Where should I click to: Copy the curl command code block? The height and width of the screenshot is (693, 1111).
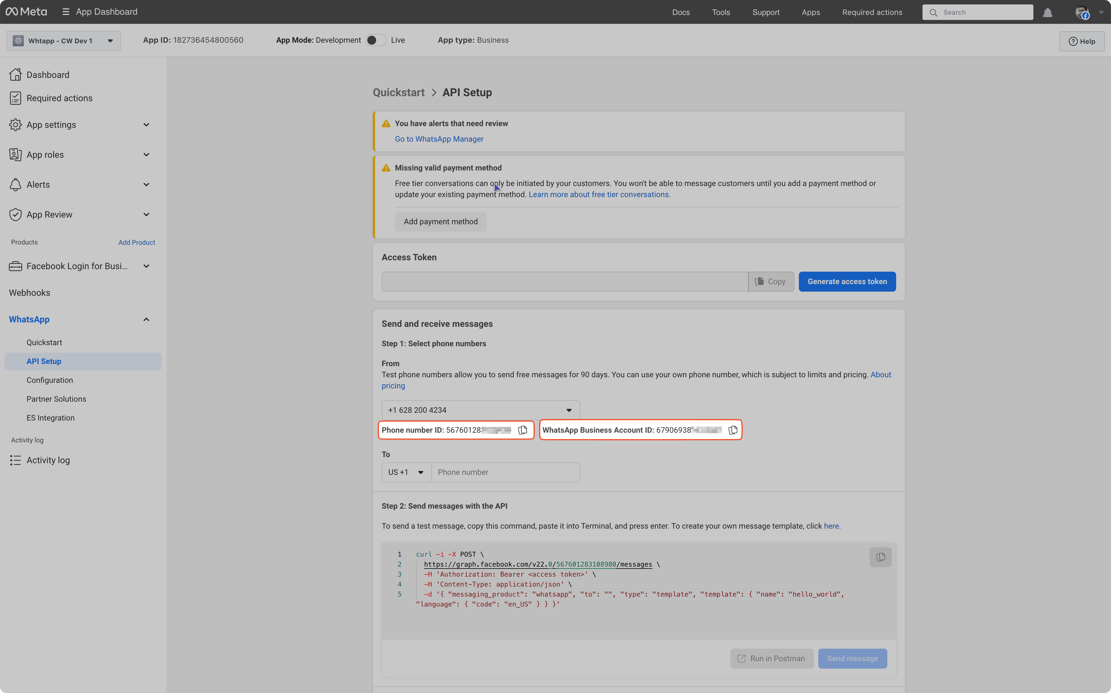(x=880, y=557)
